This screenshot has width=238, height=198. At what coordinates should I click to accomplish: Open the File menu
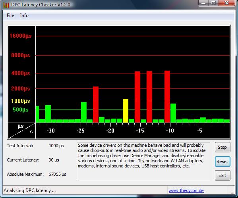(10, 15)
